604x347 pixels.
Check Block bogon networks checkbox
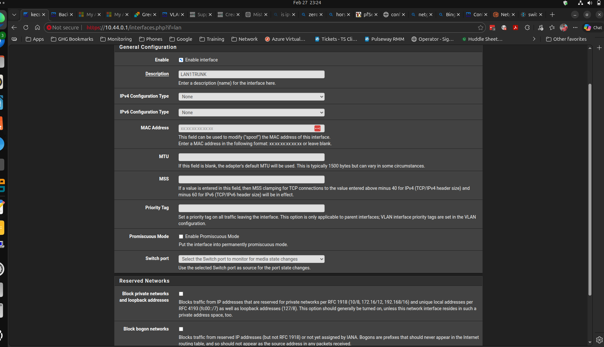[x=181, y=329]
